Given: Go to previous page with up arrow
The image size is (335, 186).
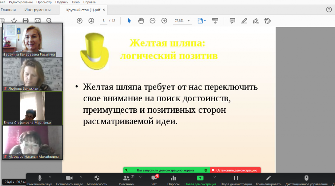Looking at the screenshot, I should coord(80,21).
